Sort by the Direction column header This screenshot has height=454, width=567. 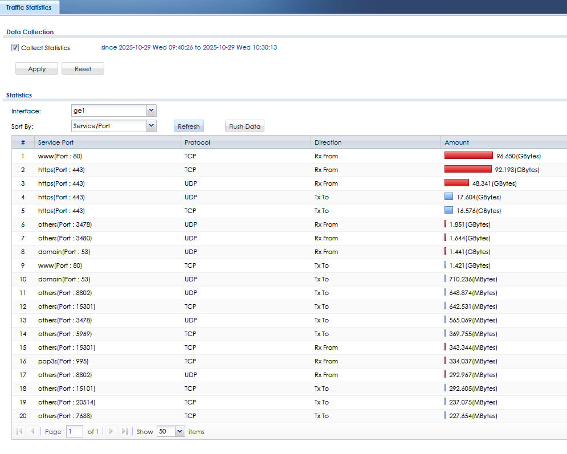click(x=376, y=142)
